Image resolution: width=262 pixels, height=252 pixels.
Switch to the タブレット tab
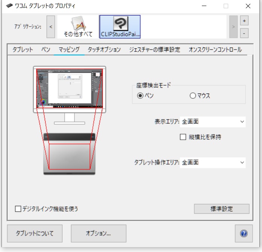pos(23,50)
